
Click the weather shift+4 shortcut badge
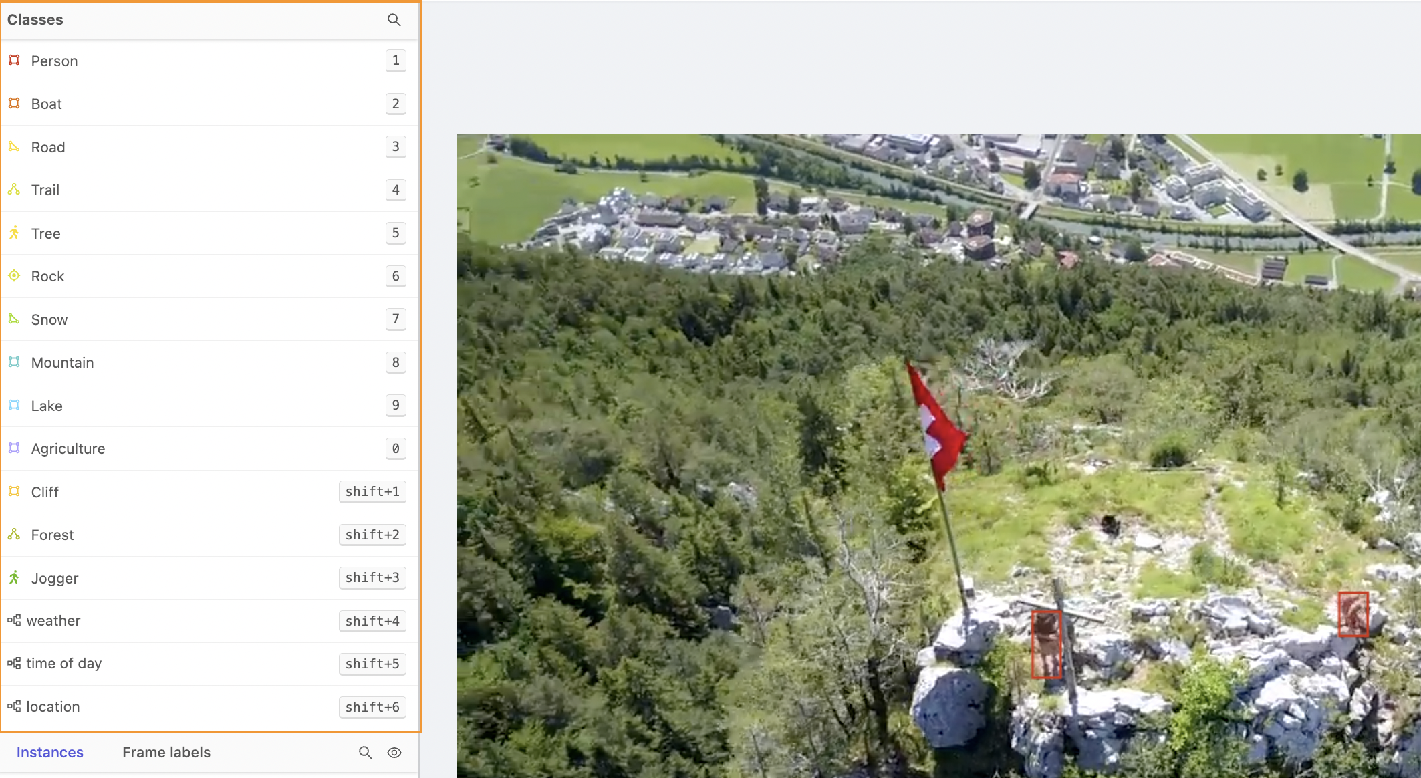point(372,621)
